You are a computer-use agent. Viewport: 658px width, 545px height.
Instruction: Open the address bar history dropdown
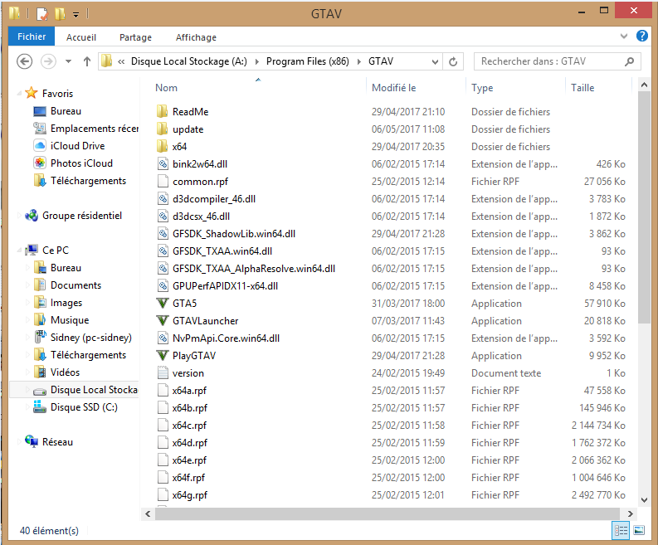pyautogui.click(x=435, y=62)
